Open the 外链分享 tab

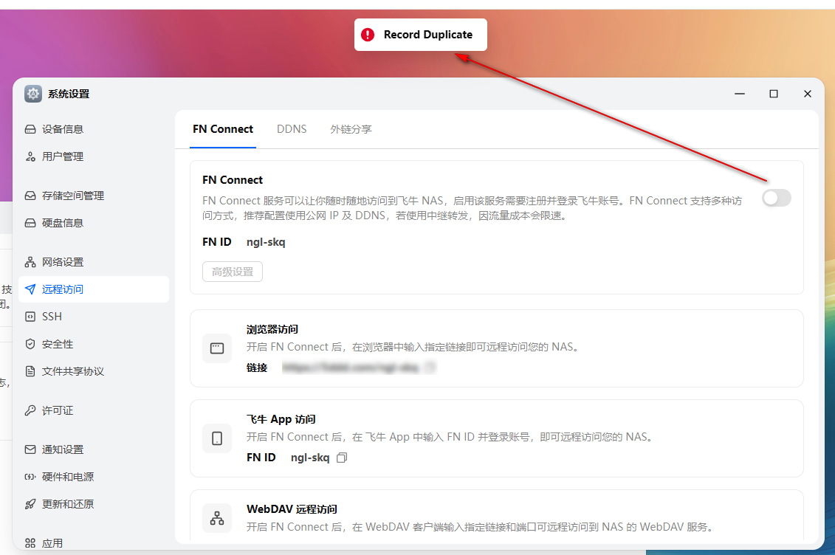(x=351, y=129)
